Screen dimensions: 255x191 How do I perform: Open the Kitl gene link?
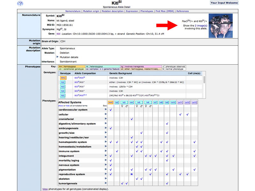pos(58,34)
